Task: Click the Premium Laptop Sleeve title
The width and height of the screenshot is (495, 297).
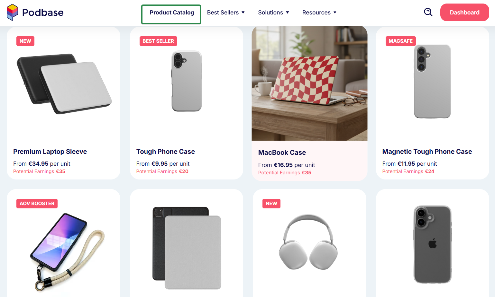Action: 50,152
